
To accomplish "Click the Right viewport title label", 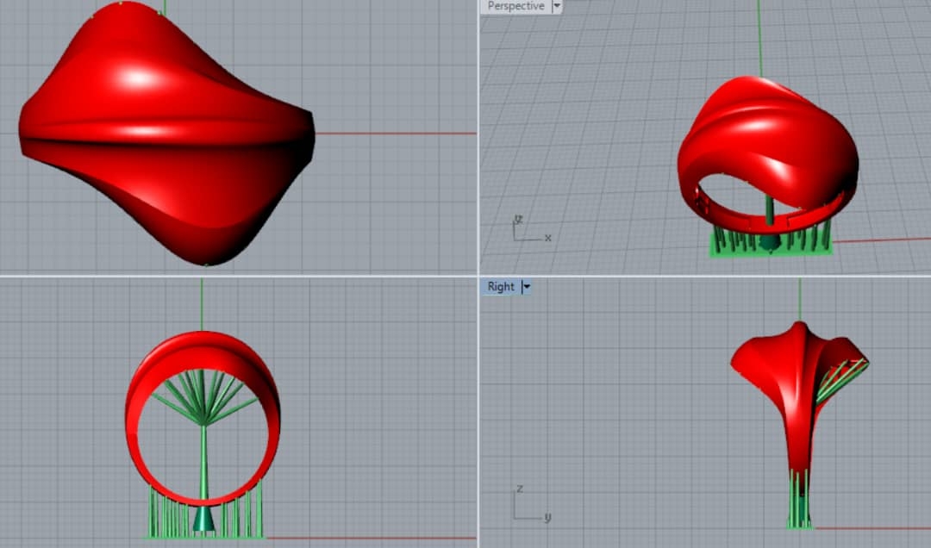I will (x=501, y=287).
